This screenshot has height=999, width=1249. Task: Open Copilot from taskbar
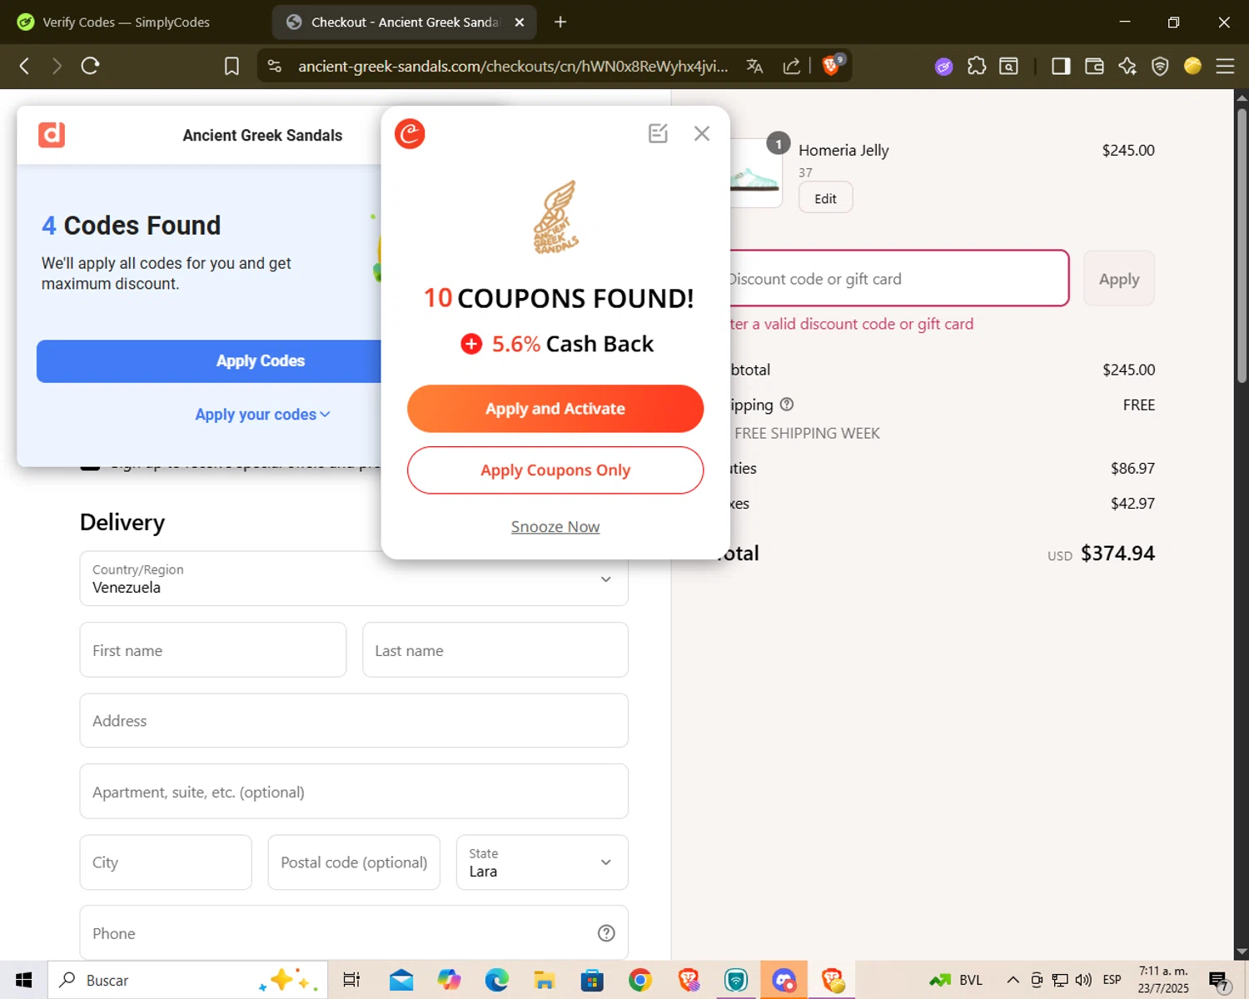[449, 980]
